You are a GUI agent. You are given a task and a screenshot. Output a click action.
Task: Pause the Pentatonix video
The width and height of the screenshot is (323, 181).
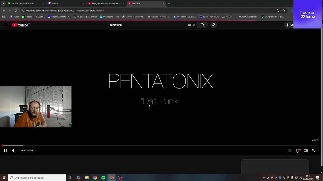5,151
